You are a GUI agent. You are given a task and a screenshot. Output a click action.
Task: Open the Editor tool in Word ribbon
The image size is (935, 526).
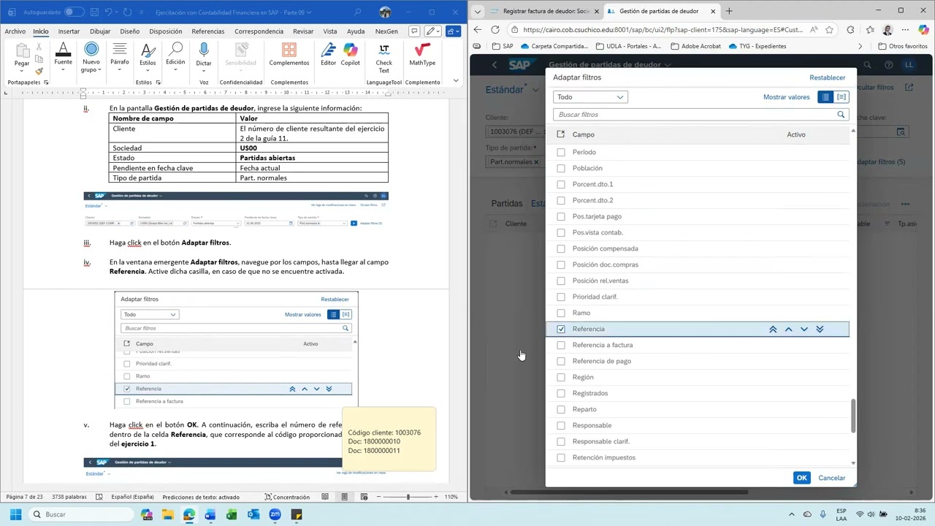coord(329,54)
